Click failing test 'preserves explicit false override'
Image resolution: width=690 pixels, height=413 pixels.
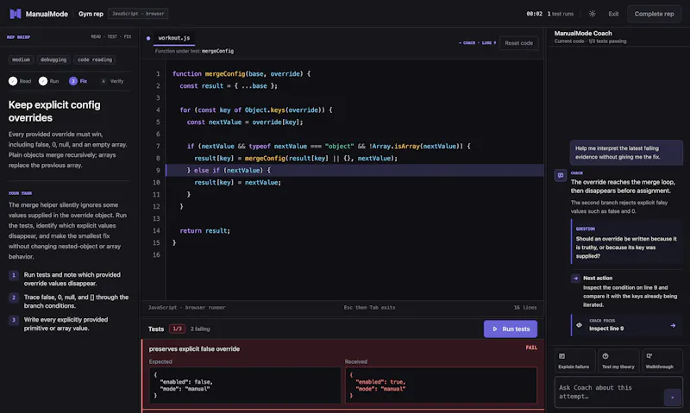coord(194,349)
